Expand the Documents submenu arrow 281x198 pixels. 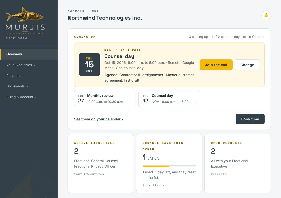[27, 87]
